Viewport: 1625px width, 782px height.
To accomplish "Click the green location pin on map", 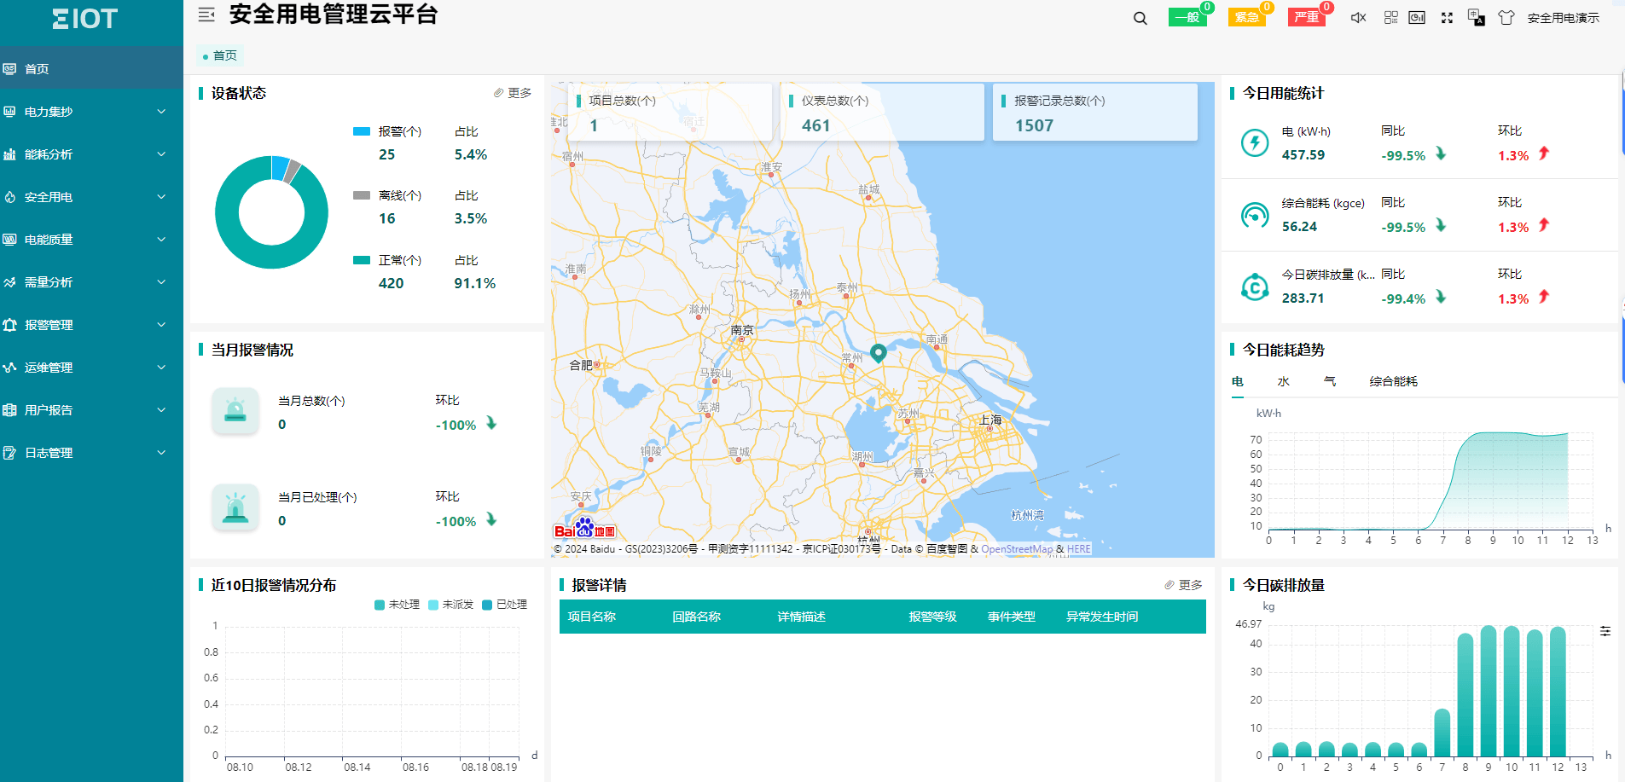I will coord(878,352).
